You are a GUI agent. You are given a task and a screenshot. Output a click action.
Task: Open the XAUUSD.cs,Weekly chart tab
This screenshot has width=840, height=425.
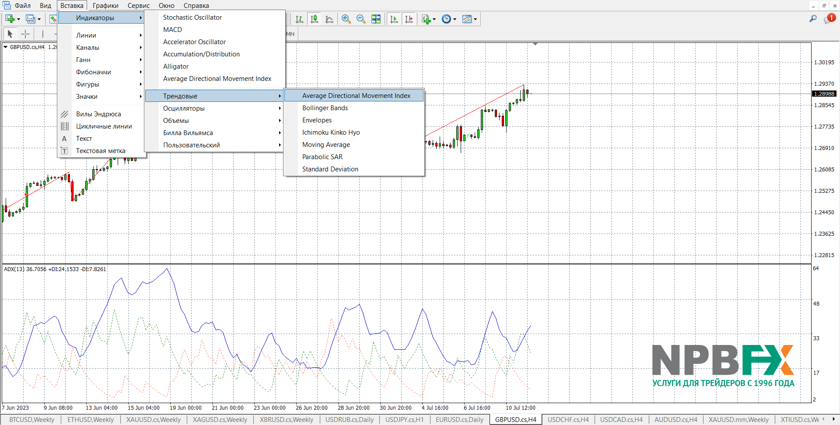[153, 420]
